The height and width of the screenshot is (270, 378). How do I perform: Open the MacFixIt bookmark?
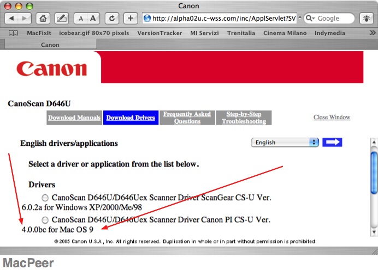point(39,33)
